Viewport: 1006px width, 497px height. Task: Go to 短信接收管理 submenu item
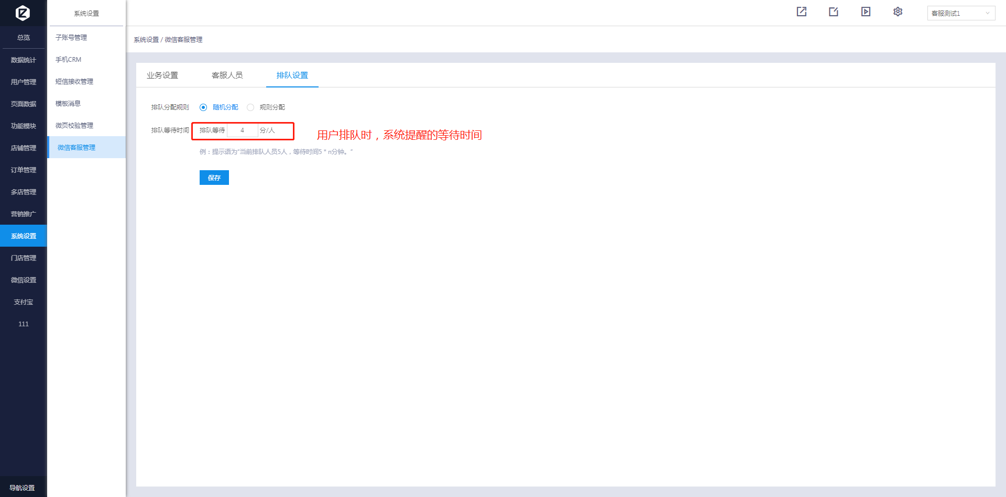coord(74,82)
